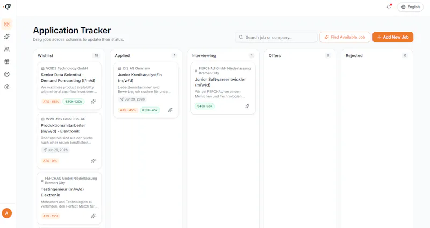Click the Application Tracker heading
Viewport: 430px width, 228px height.
coord(72,31)
